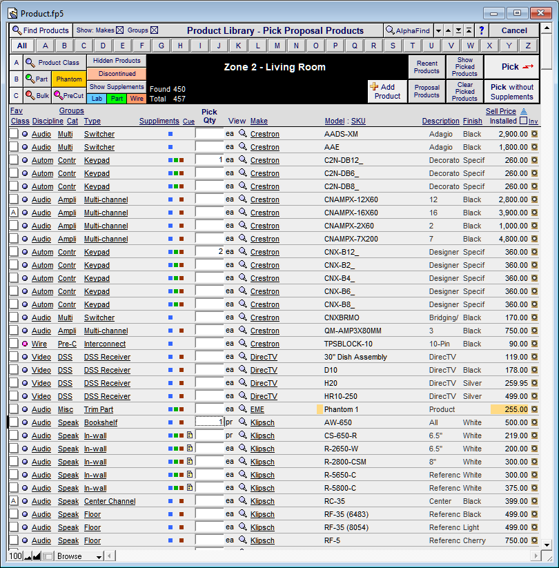Sort by Make column header

click(259, 121)
